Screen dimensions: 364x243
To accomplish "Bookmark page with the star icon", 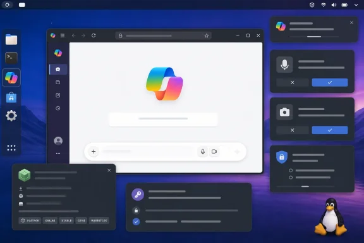I will (x=207, y=35).
